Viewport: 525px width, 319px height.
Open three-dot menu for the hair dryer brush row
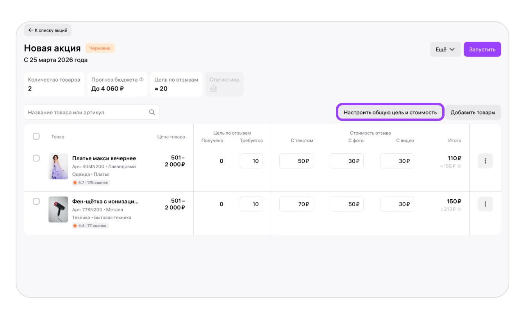tap(485, 204)
